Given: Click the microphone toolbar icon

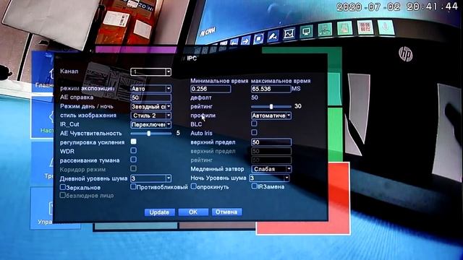Looking at the screenshot, I should point(386,27).
